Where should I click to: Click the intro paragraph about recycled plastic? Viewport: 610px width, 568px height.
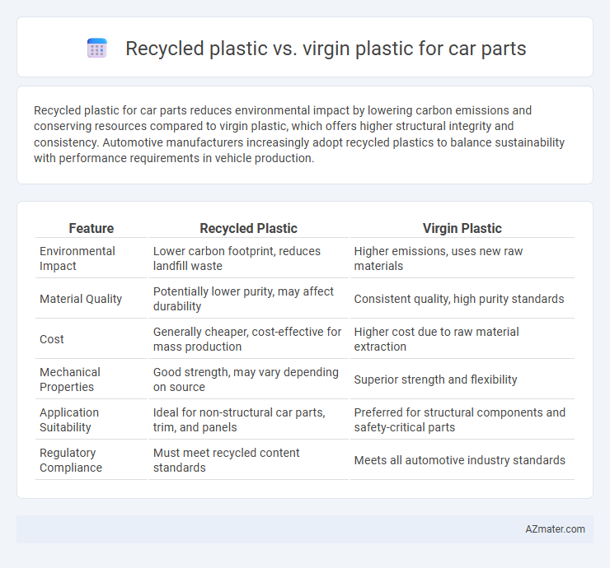pyautogui.click(x=298, y=134)
